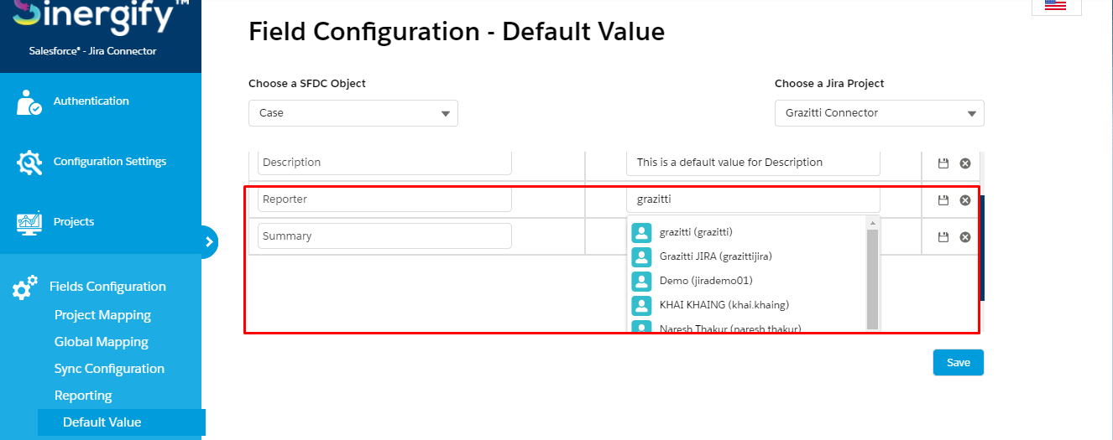Pick KHAI KHAING (khai.khaing) suggestion
The height and width of the screenshot is (440, 1113).
[x=724, y=305]
